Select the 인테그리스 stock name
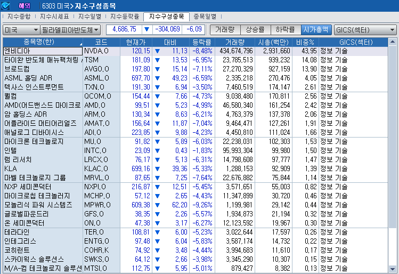399x274 pixels. 20,241
